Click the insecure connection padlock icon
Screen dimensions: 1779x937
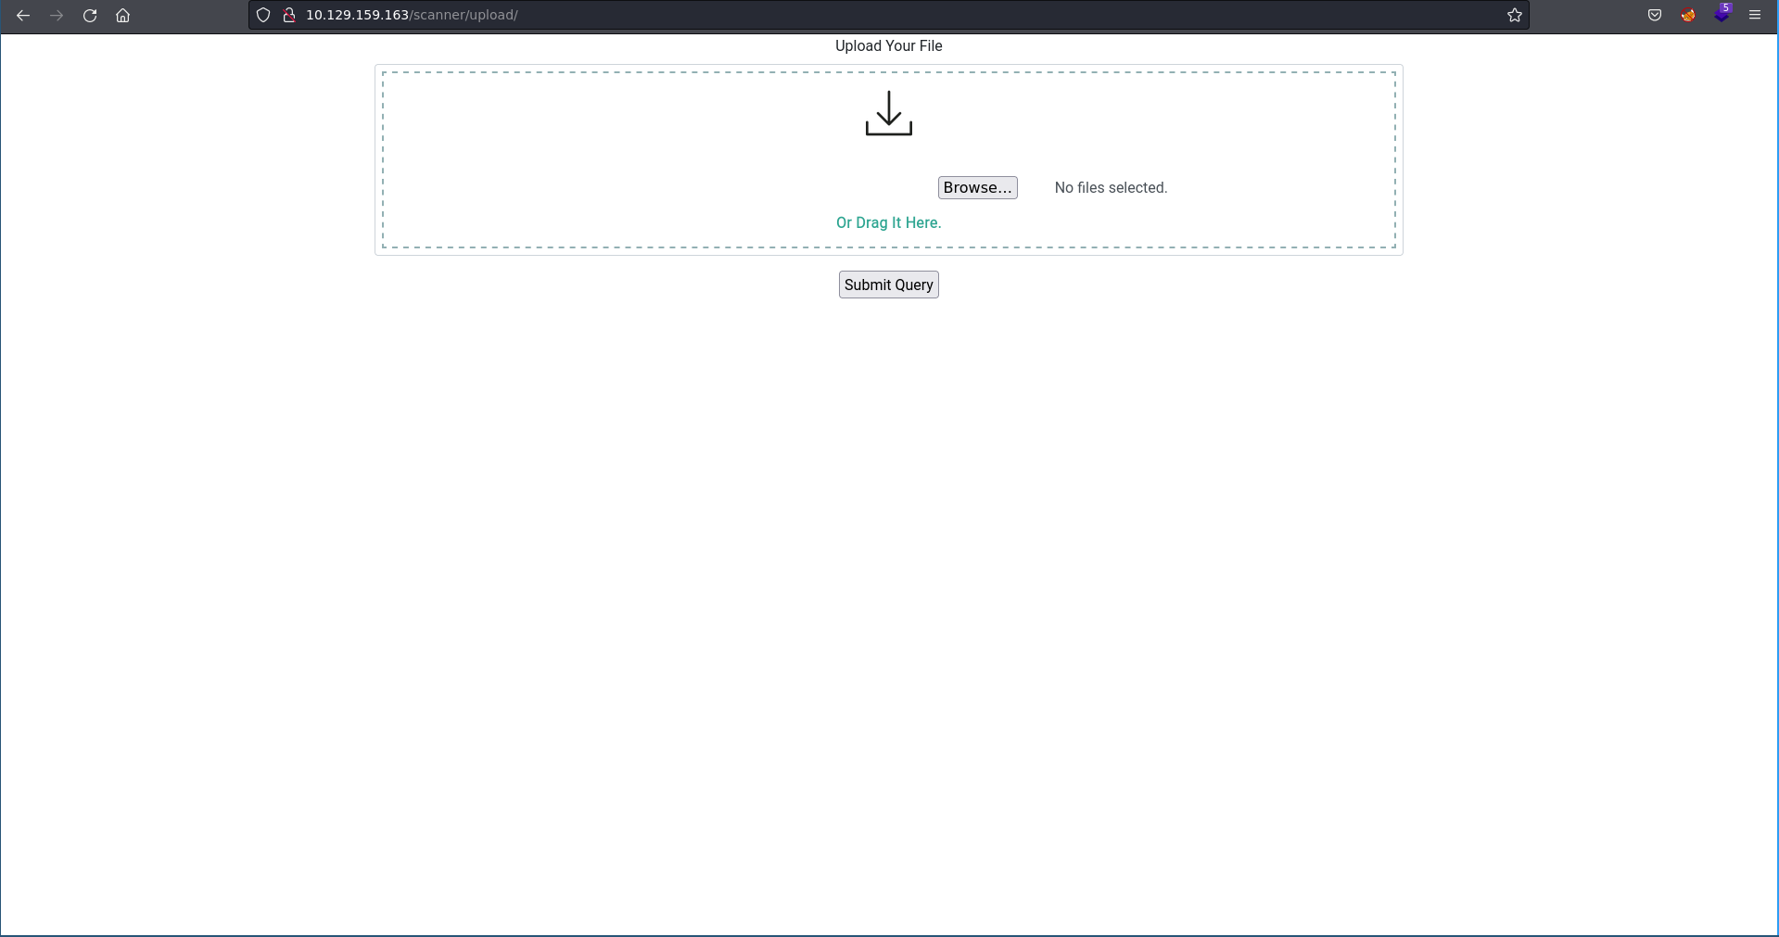[288, 15]
